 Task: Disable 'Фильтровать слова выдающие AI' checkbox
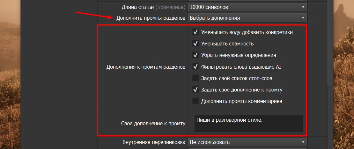[x=195, y=67]
